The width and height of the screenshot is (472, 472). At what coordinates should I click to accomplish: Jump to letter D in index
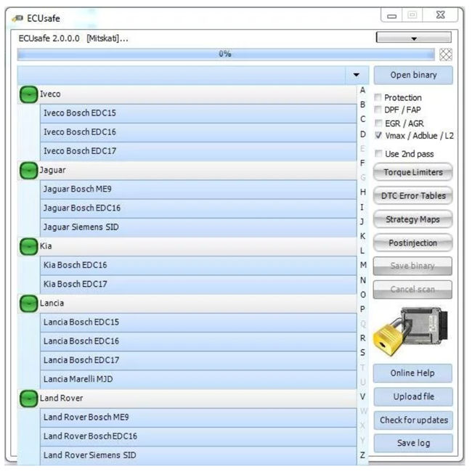pos(363,134)
